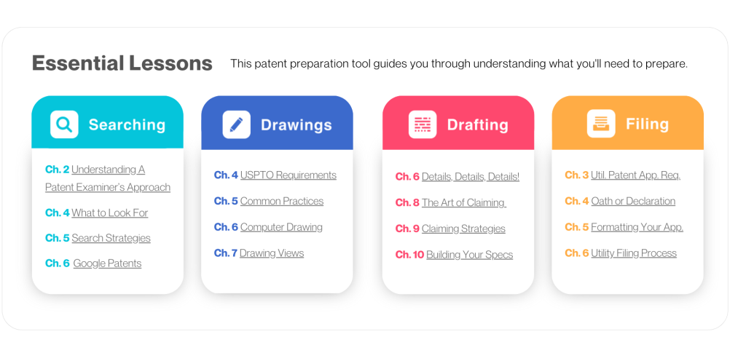Viewport: 746px width, 361px height.
Task: Open Formatting Your App. lesson
Action: [637, 227]
